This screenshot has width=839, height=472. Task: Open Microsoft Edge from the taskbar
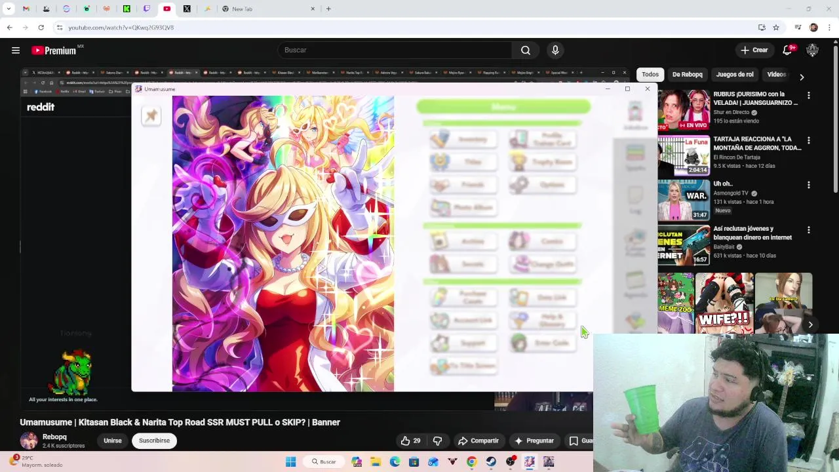coord(395,462)
